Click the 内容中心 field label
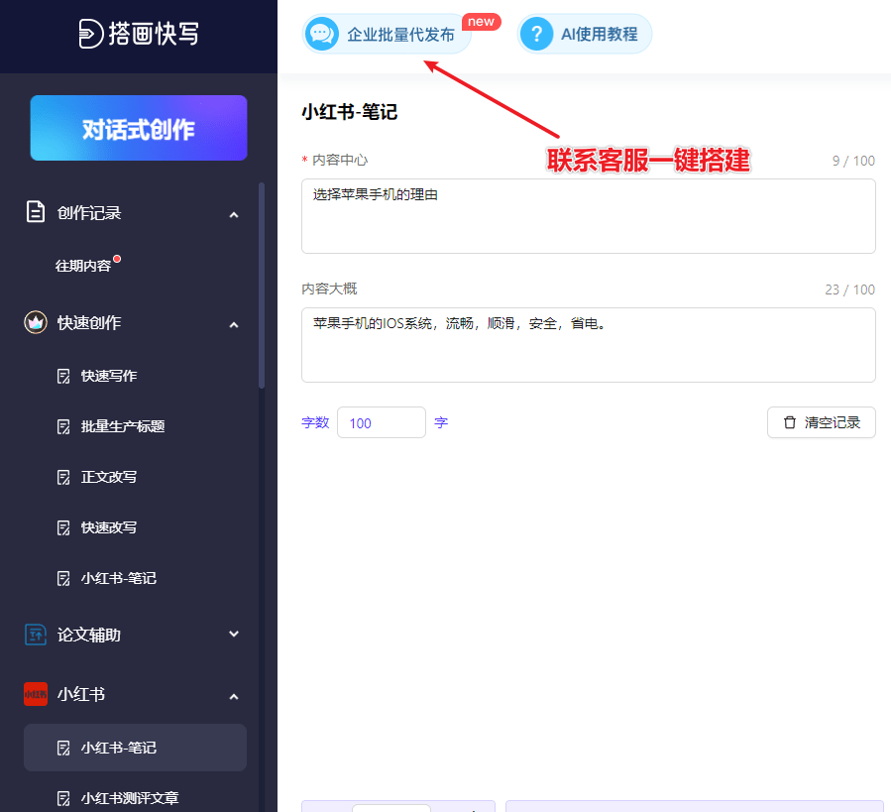Screen dimensions: 891x812 (340, 160)
